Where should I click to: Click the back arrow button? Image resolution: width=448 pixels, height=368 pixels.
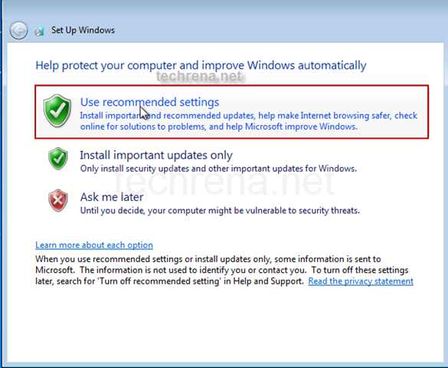click(x=18, y=31)
